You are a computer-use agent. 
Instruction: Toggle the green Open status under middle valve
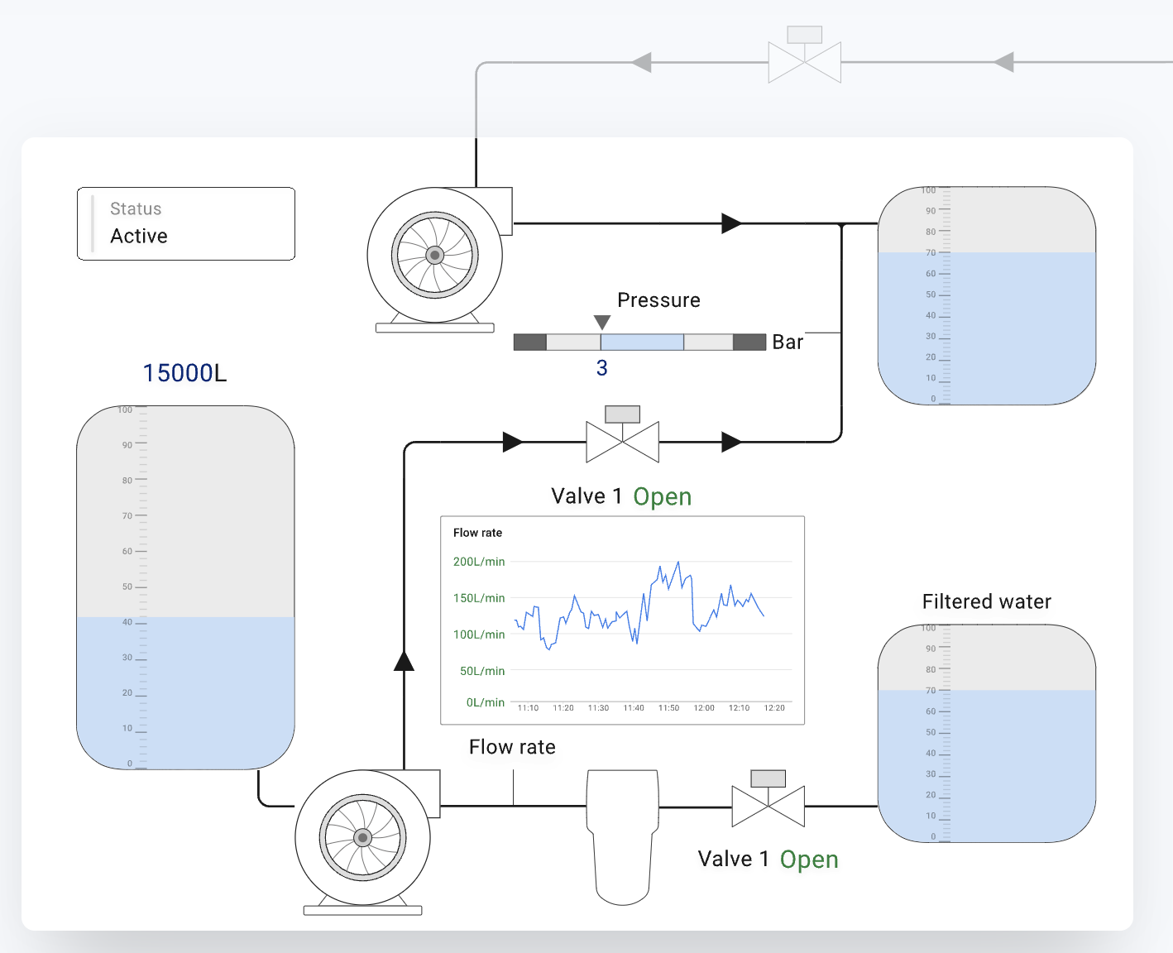662,496
